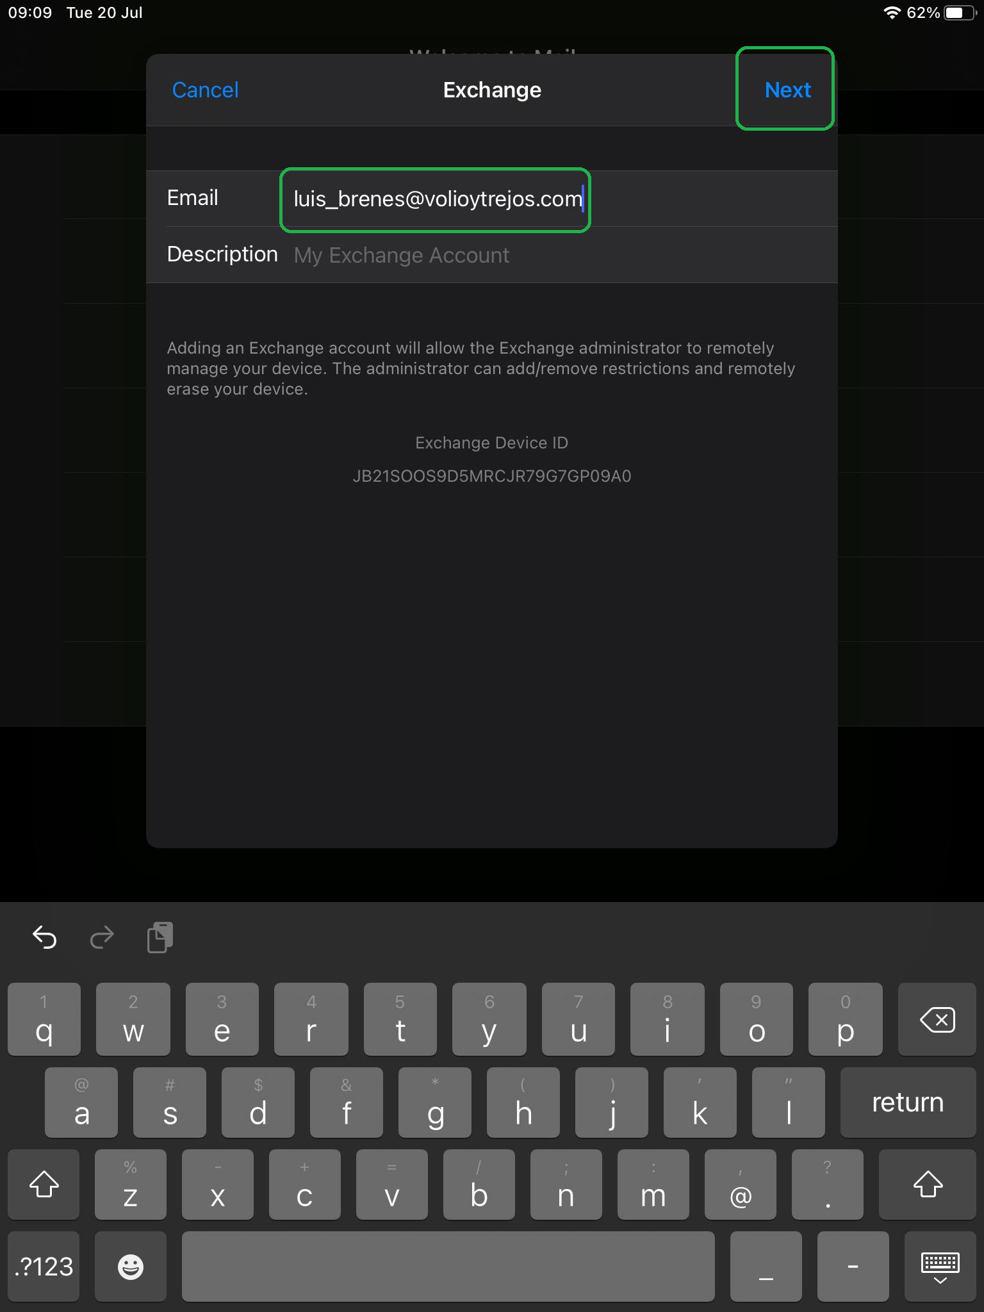
Task: Tap the c key
Action: pyautogui.click(x=305, y=1184)
